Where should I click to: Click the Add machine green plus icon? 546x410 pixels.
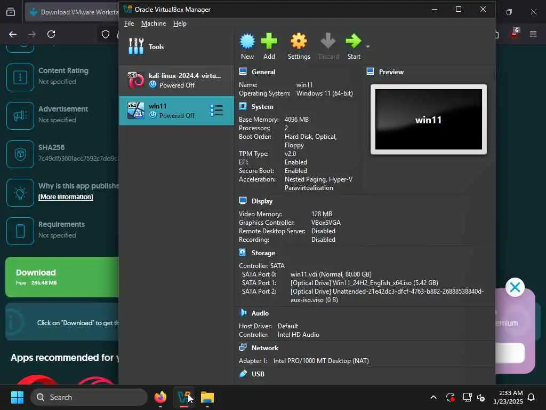coord(269,41)
